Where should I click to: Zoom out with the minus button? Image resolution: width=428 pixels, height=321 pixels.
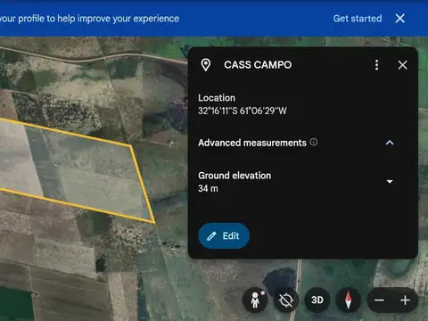click(x=379, y=300)
